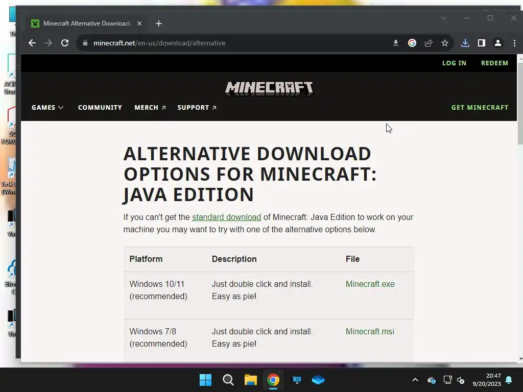Download Minecraft.exe
The height and width of the screenshot is (392, 523).
pos(370,284)
